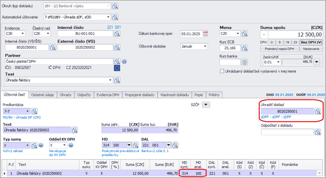Open lookup beside Uhradiť doklad field

[317, 111]
